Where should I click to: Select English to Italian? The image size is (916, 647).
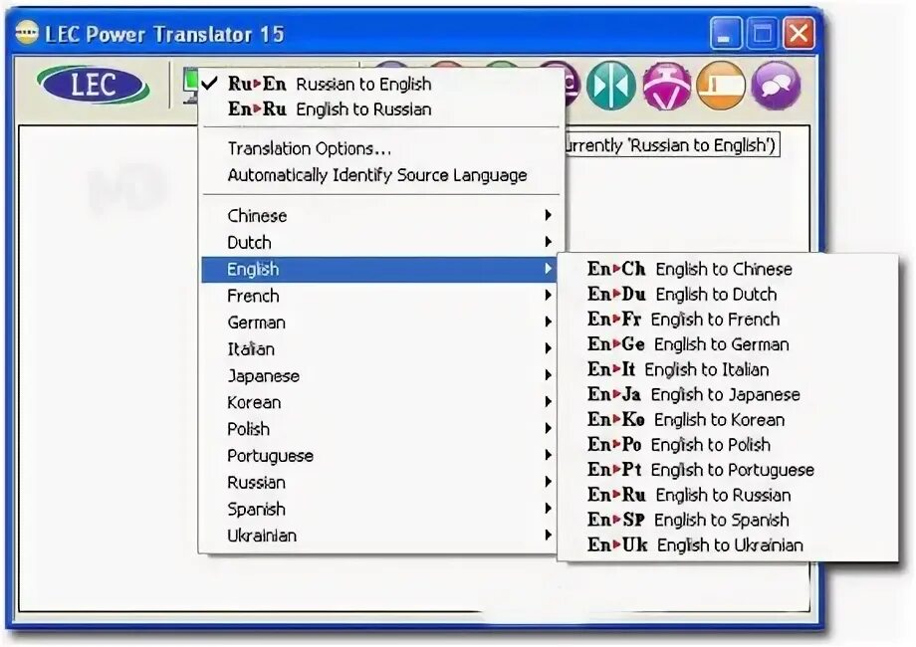pyautogui.click(x=727, y=369)
